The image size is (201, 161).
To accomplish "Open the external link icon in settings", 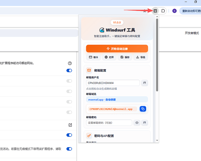I will click(70, 125).
